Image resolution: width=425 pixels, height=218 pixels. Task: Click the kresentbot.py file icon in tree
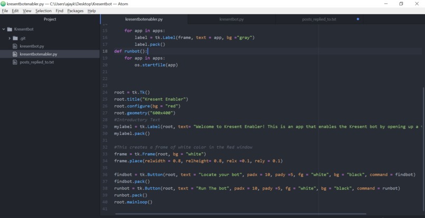tap(15, 46)
